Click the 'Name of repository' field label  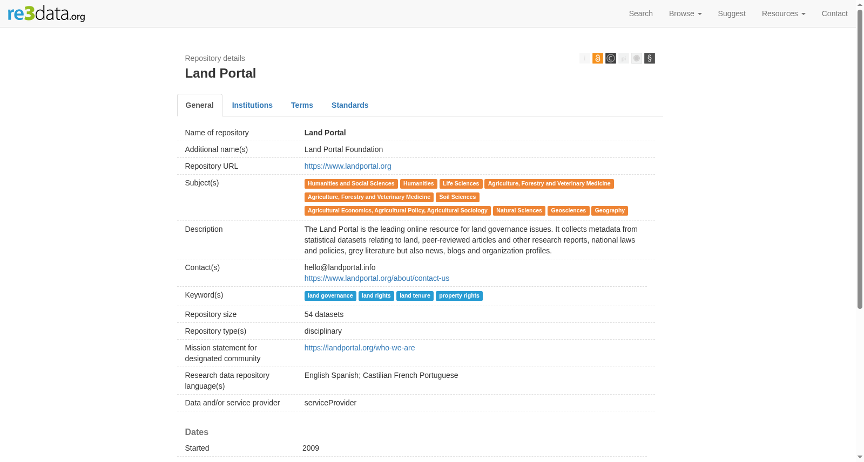[217, 133]
